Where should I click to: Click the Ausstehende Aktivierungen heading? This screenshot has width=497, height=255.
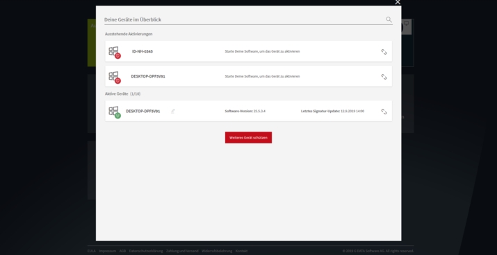click(x=129, y=34)
